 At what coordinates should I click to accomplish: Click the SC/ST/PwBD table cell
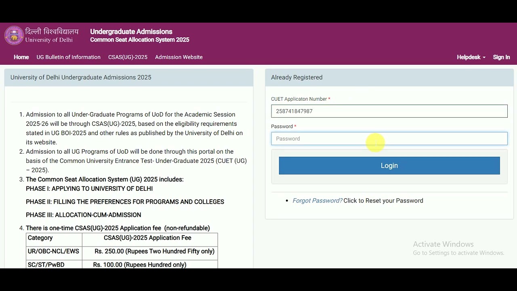pos(54,264)
